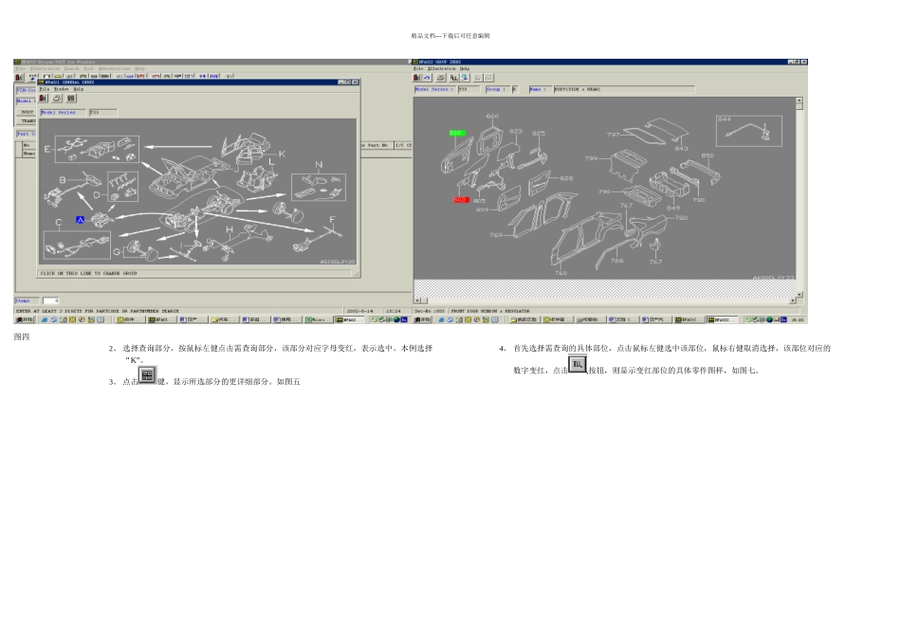
Task: Click the magnifier search icon in GROUP INDEX toolbar
Action: point(464,78)
